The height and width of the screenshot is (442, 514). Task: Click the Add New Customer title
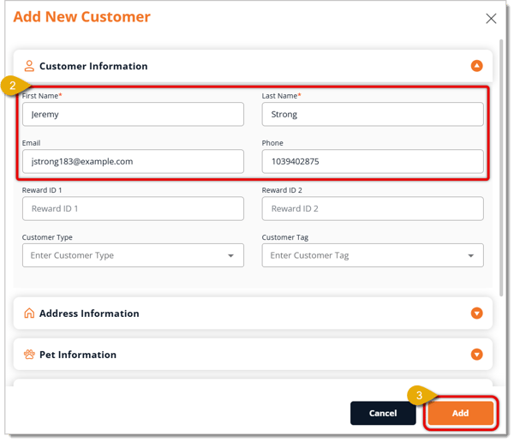(81, 17)
